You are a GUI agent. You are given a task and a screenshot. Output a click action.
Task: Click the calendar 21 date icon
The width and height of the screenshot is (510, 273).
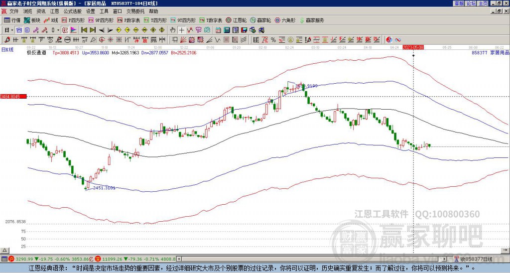[x=218, y=30]
